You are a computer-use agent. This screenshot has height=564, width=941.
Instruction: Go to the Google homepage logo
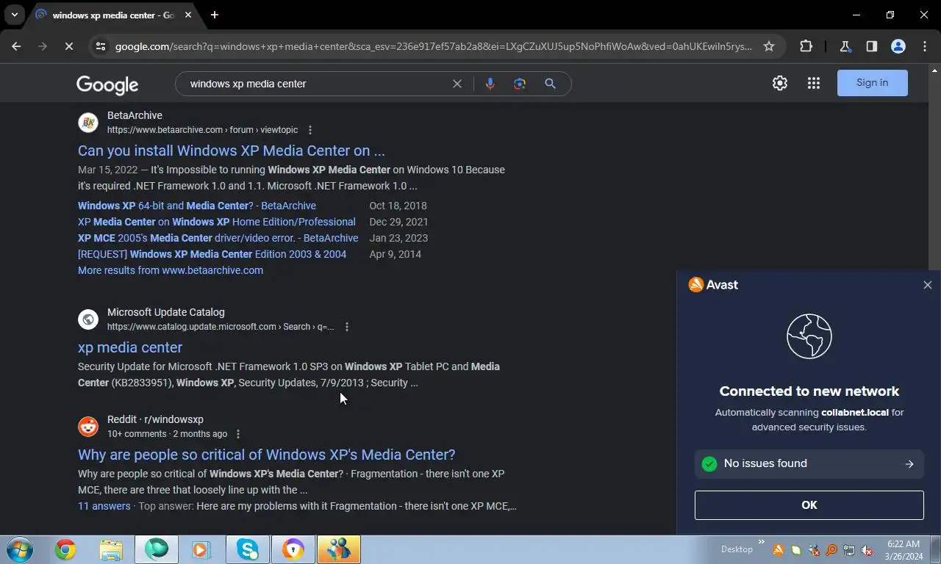click(x=107, y=84)
